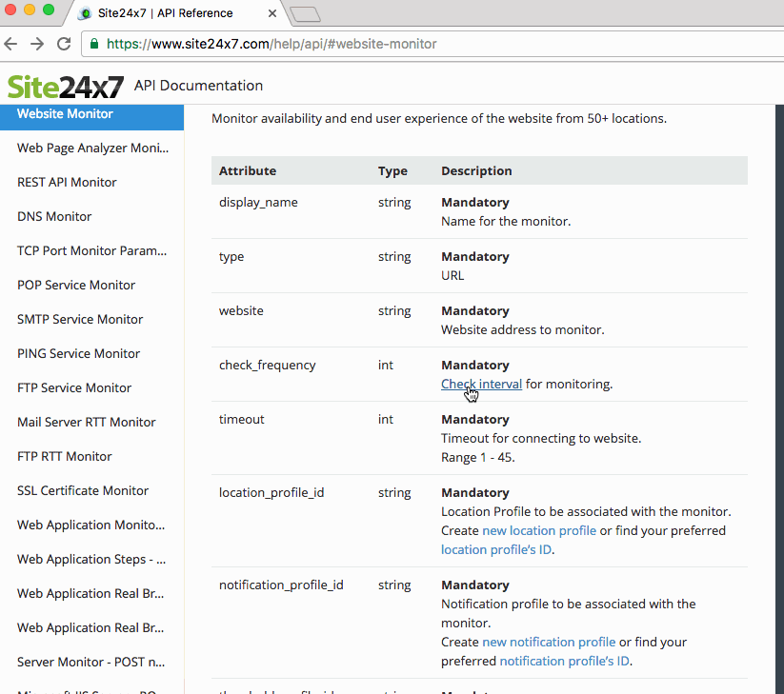Image resolution: width=784 pixels, height=694 pixels.
Task: Follow the Check interval link
Action: coord(481,384)
